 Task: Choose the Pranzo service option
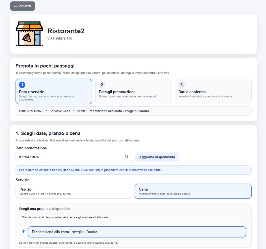(x=74, y=191)
